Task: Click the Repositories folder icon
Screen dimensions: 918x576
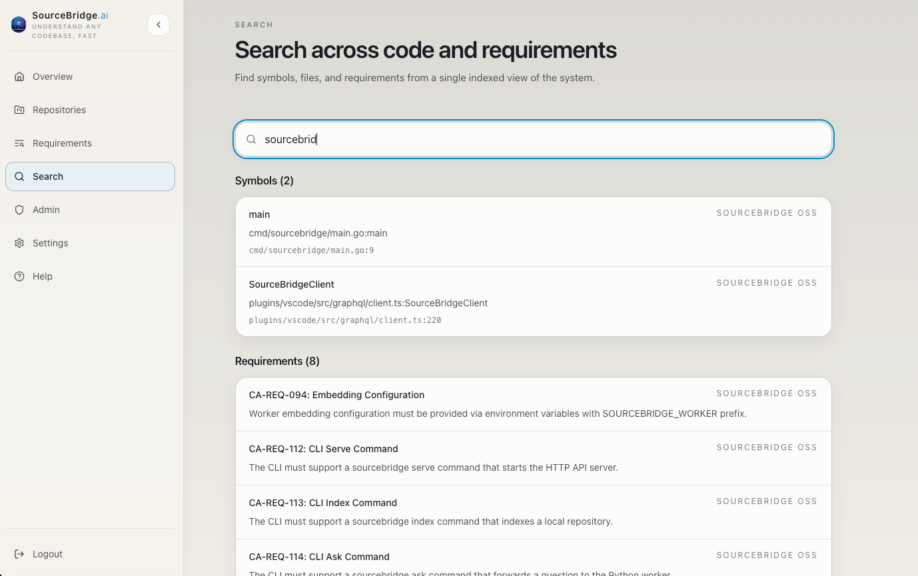Action: point(19,110)
